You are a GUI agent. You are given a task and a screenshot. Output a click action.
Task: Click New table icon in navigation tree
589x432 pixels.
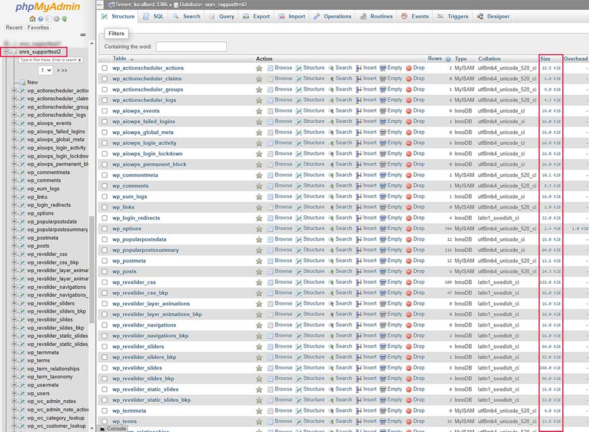(x=22, y=82)
